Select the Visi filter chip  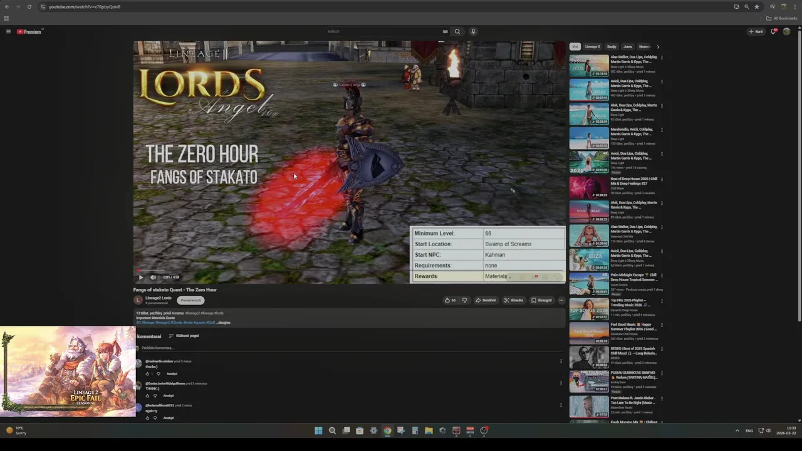click(x=575, y=46)
